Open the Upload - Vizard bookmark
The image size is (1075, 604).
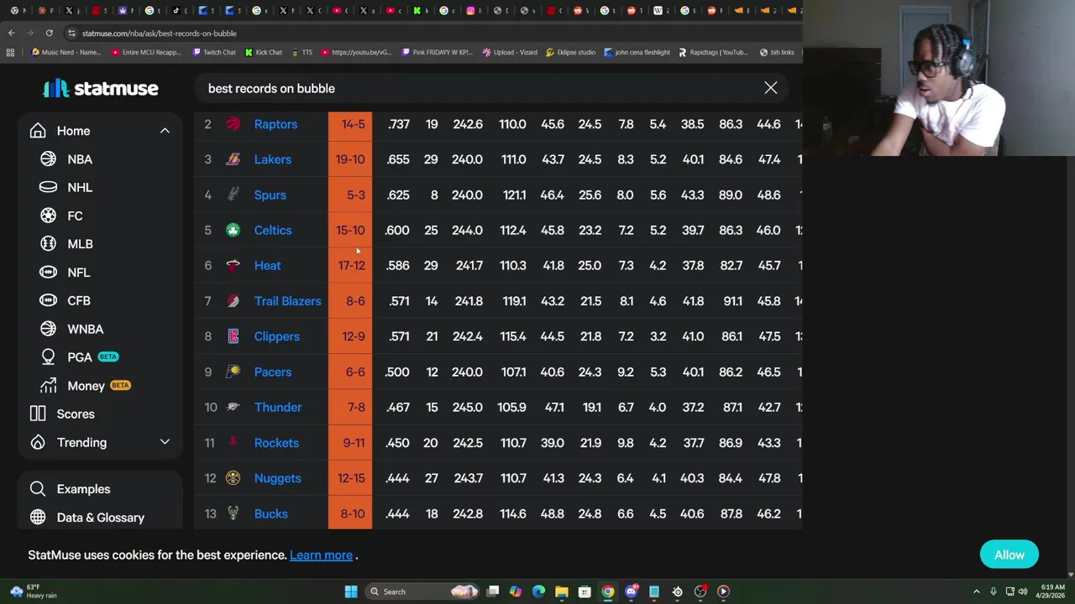click(509, 52)
